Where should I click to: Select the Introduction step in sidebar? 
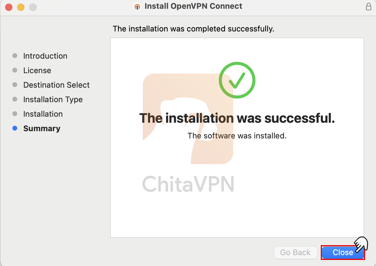[45, 56]
